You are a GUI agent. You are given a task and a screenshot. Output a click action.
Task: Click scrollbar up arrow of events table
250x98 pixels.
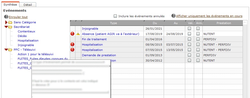245,23
